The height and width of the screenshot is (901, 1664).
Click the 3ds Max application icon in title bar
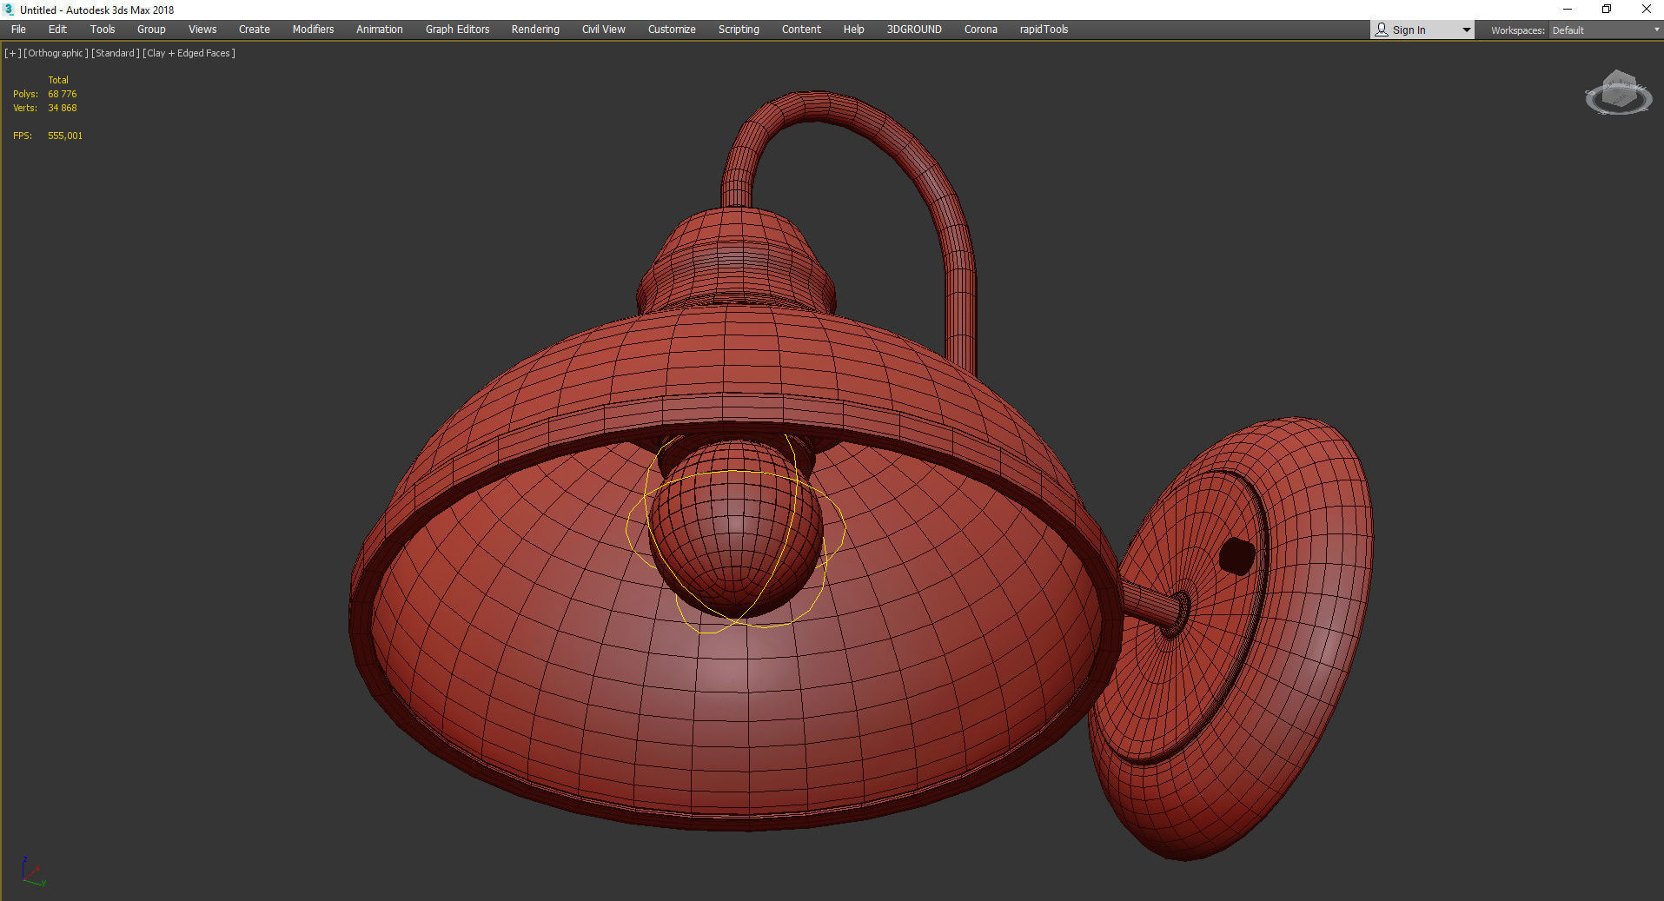tap(9, 10)
